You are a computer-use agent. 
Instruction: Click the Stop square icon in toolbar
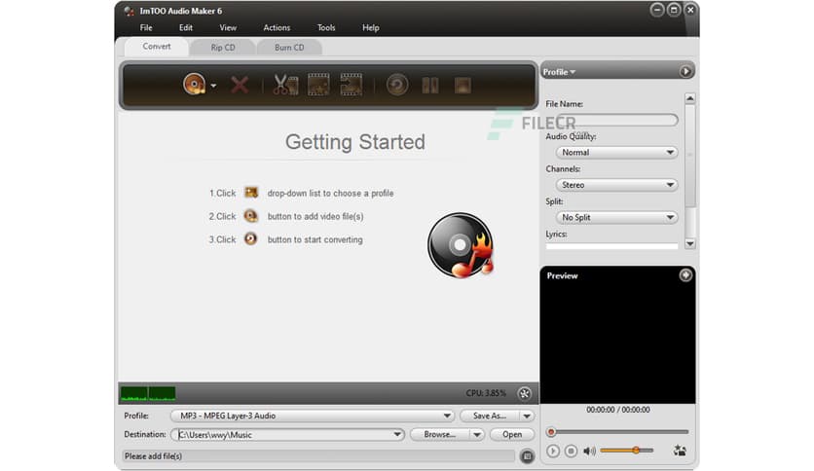[462, 85]
